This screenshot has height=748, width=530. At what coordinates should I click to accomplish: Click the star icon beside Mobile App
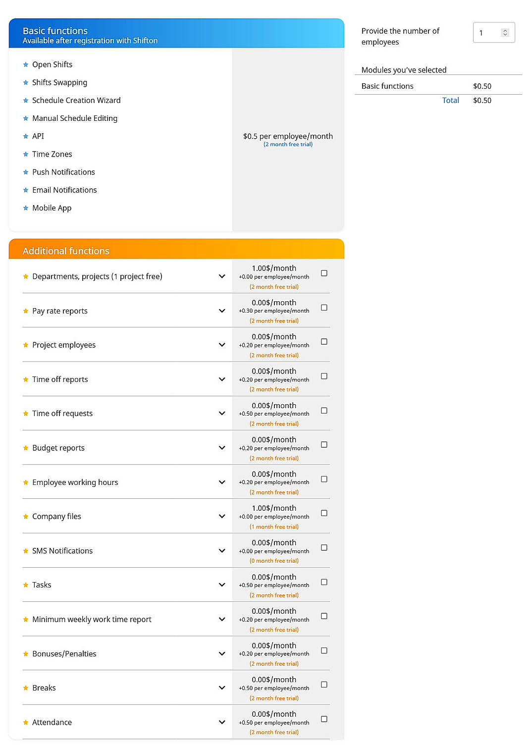[26, 208]
